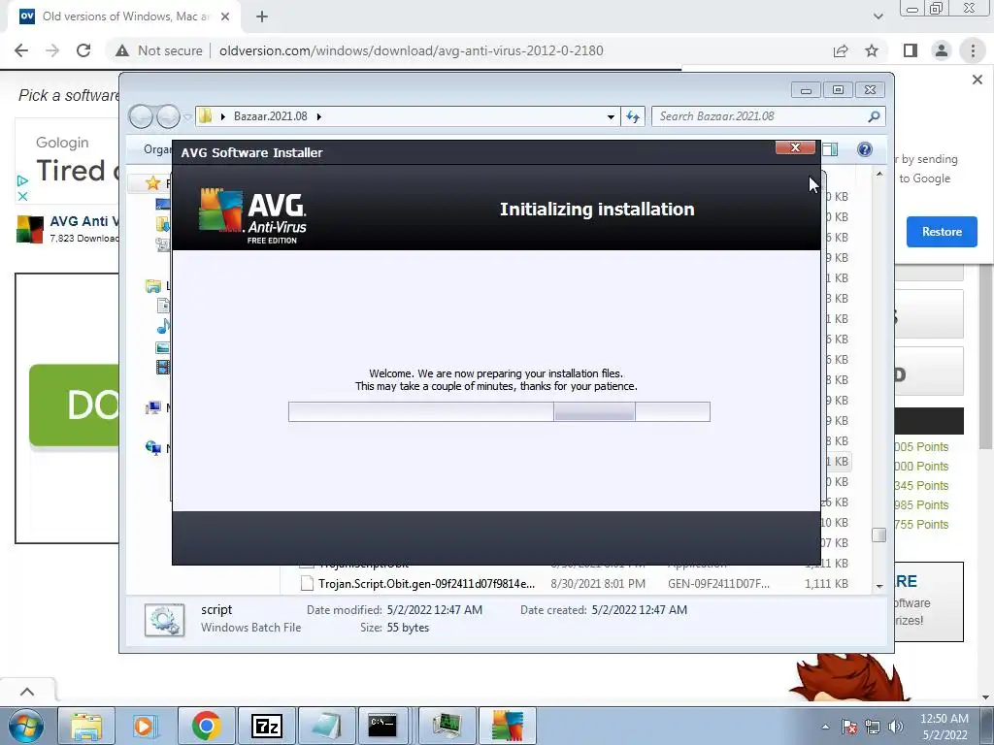Open 7-Zip from the taskbar

266,726
